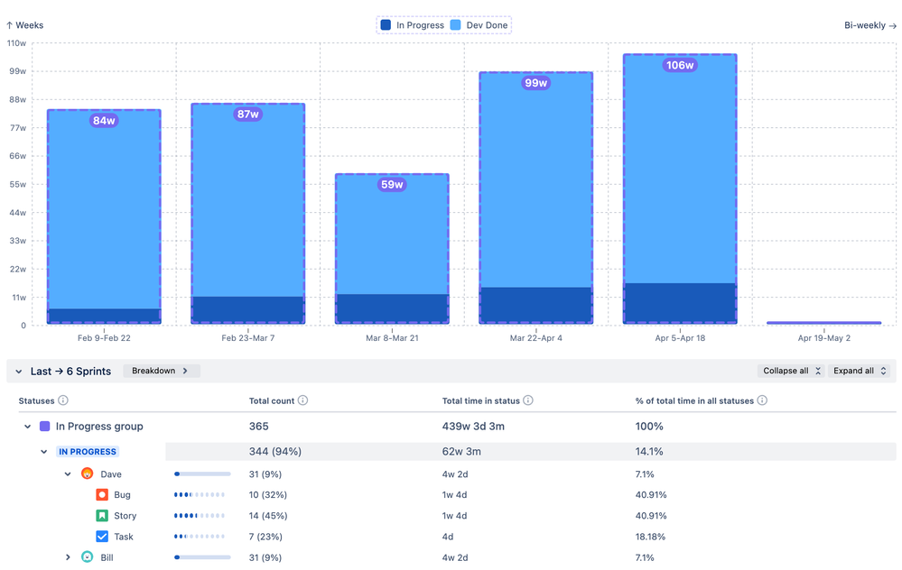Open the Bi-weekly view link
Screen dimensions: 902x570
click(868, 24)
